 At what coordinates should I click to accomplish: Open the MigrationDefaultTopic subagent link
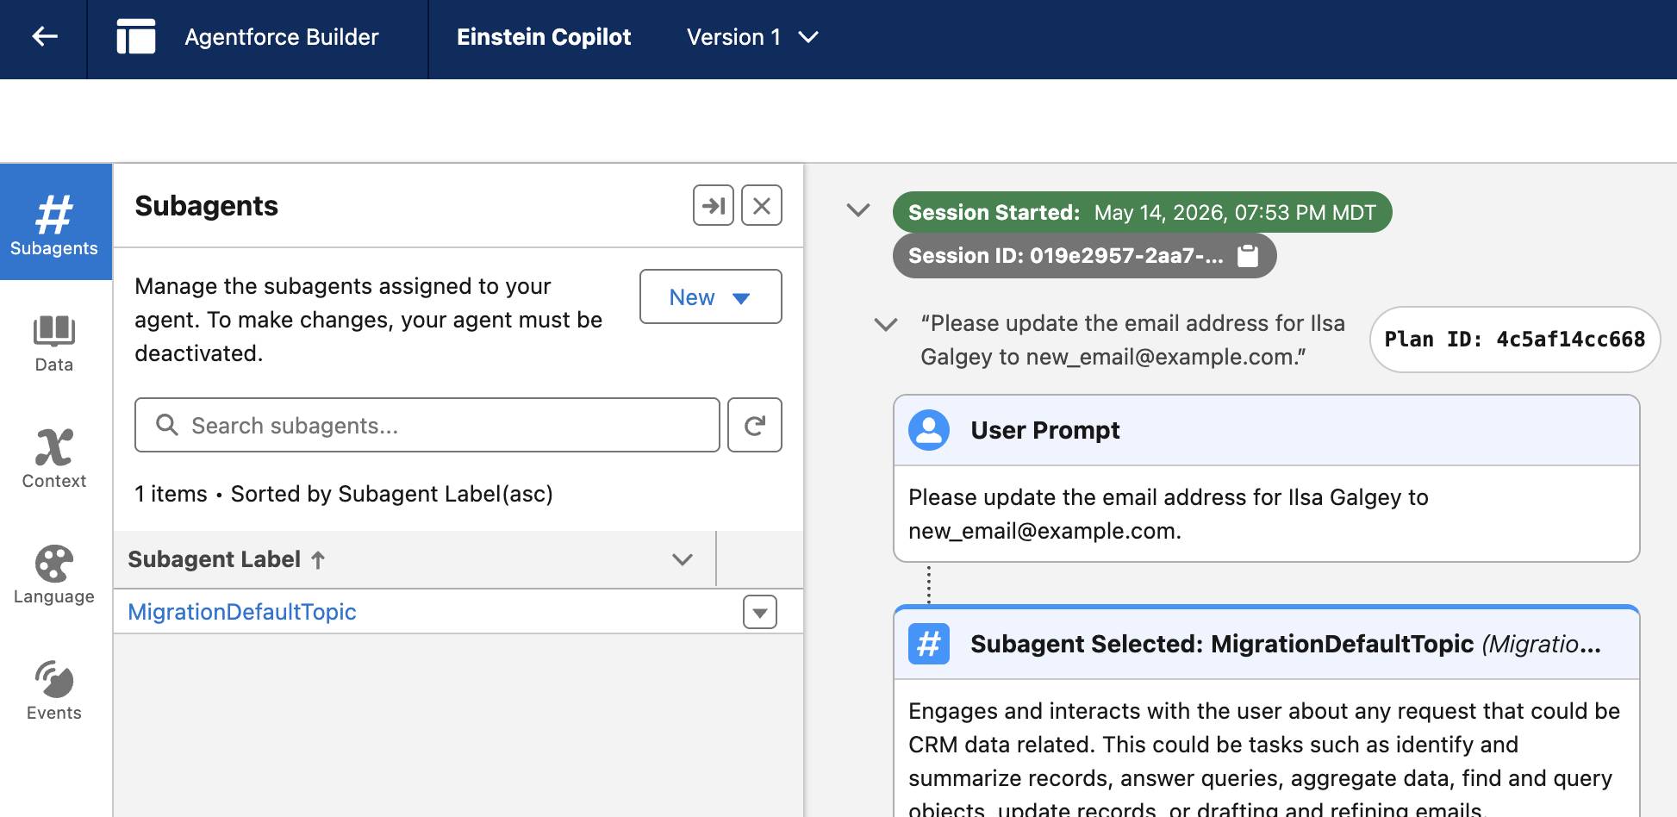click(x=242, y=612)
